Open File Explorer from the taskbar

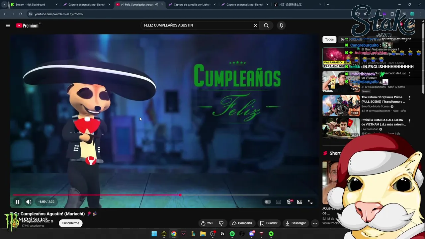203,234
